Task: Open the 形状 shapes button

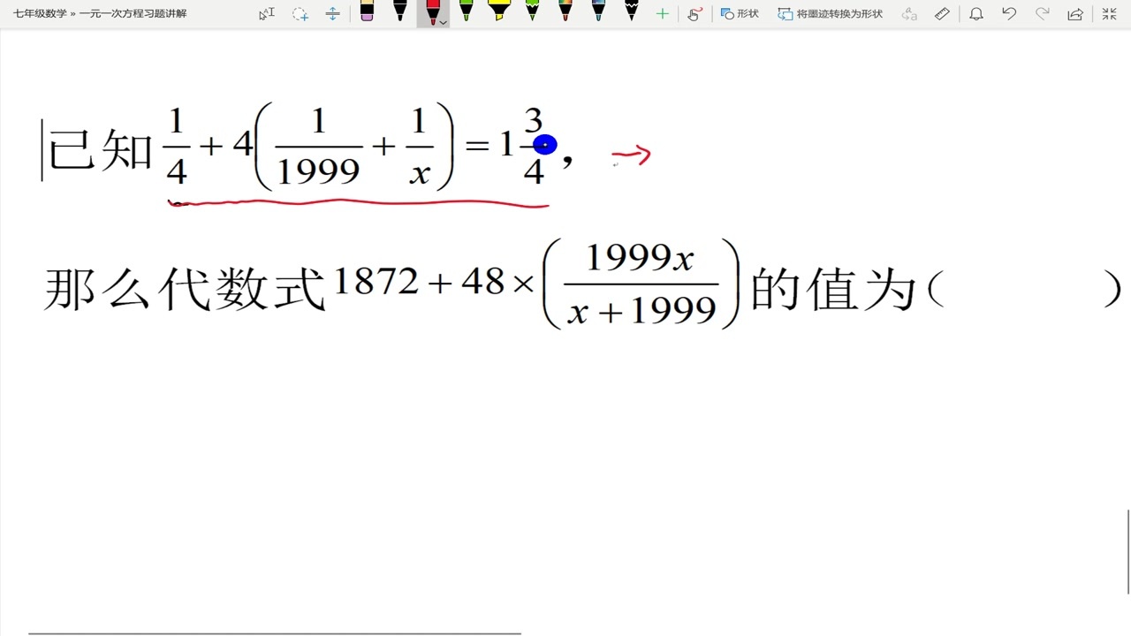Action: coord(740,13)
